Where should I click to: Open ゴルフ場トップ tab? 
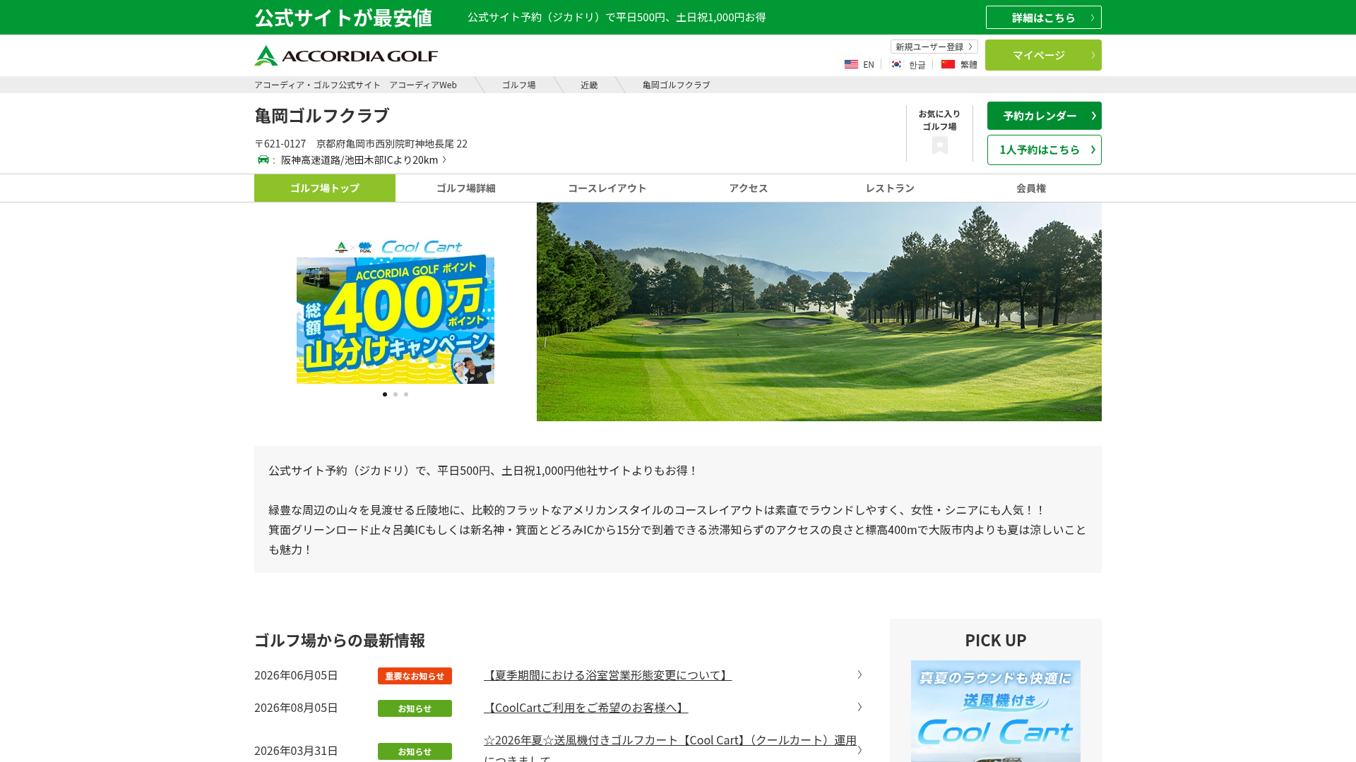click(x=325, y=188)
